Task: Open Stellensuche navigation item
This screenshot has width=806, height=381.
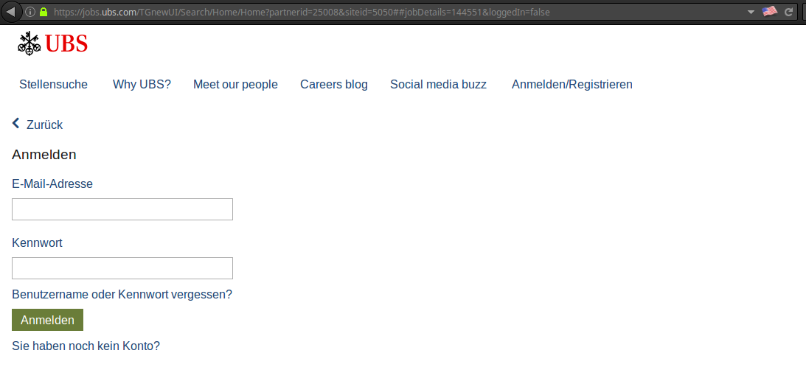Action: [x=53, y=84]
